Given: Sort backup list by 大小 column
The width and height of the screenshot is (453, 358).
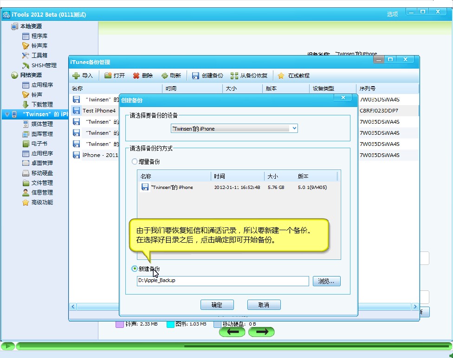Looking at the screenshot, I should coord(243,88).
